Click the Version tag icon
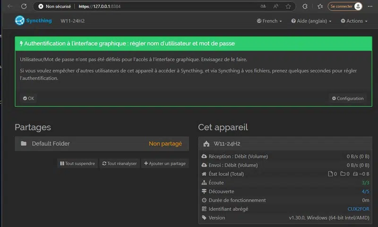 click(x=204, y=218)
